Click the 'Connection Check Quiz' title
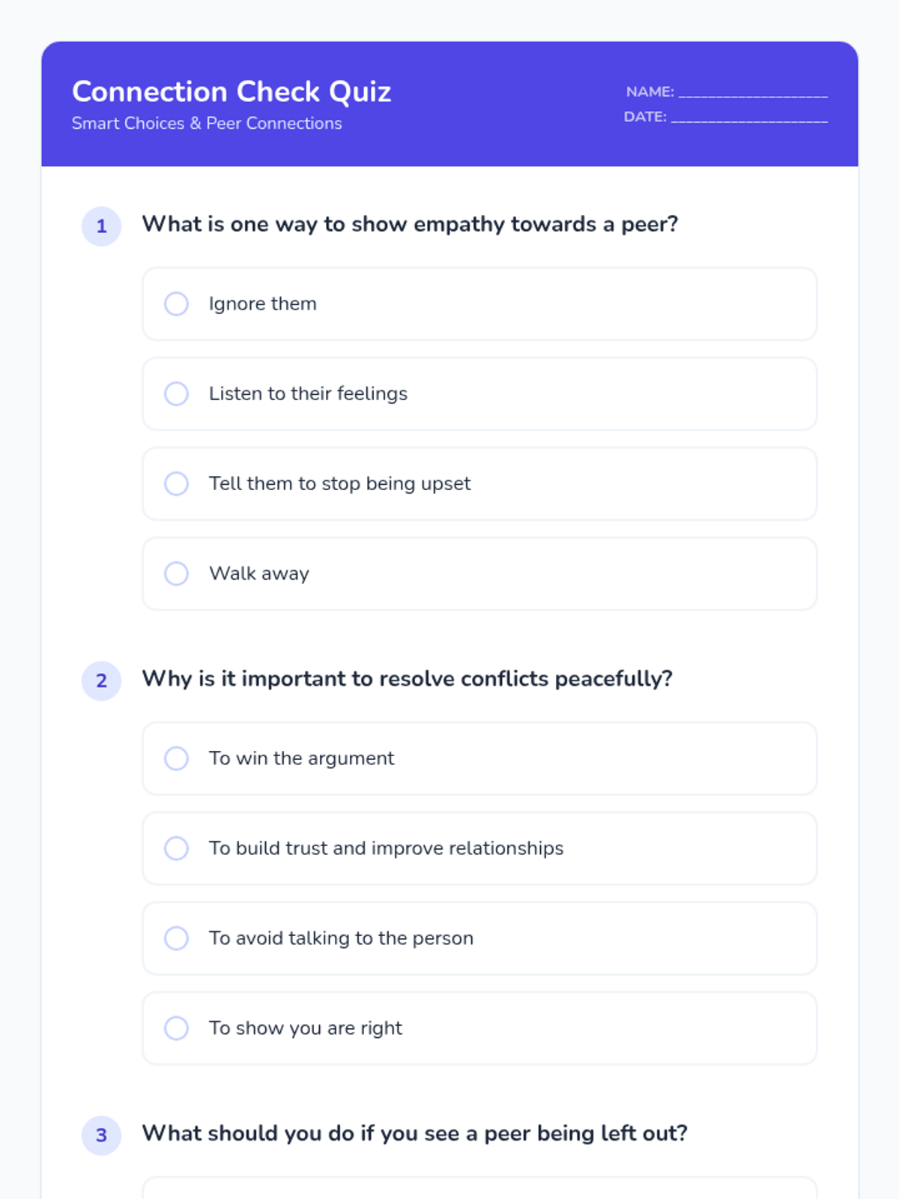Viewport: 899px width, 1199px height. tap(231, 91)
